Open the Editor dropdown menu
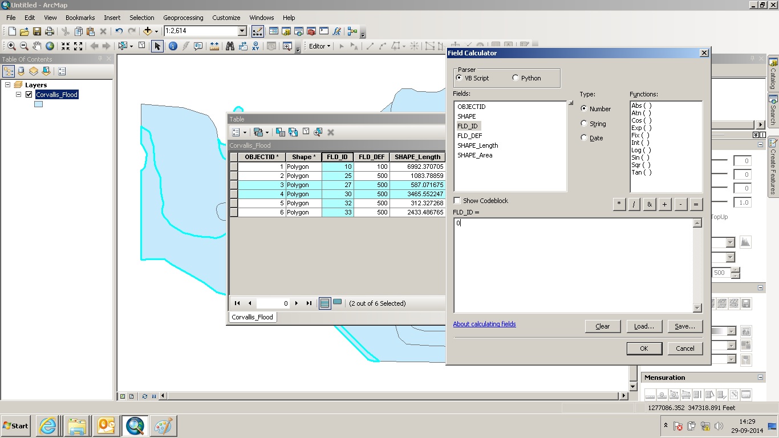The image size is (779, 438). click(x=320, y=46)
